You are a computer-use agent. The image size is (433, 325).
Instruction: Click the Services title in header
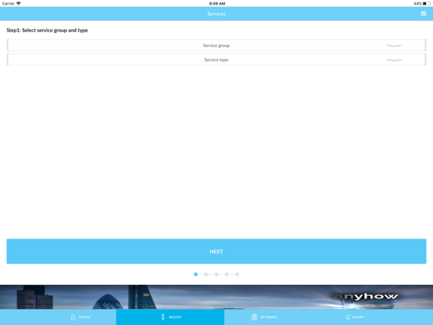[216, 13]
